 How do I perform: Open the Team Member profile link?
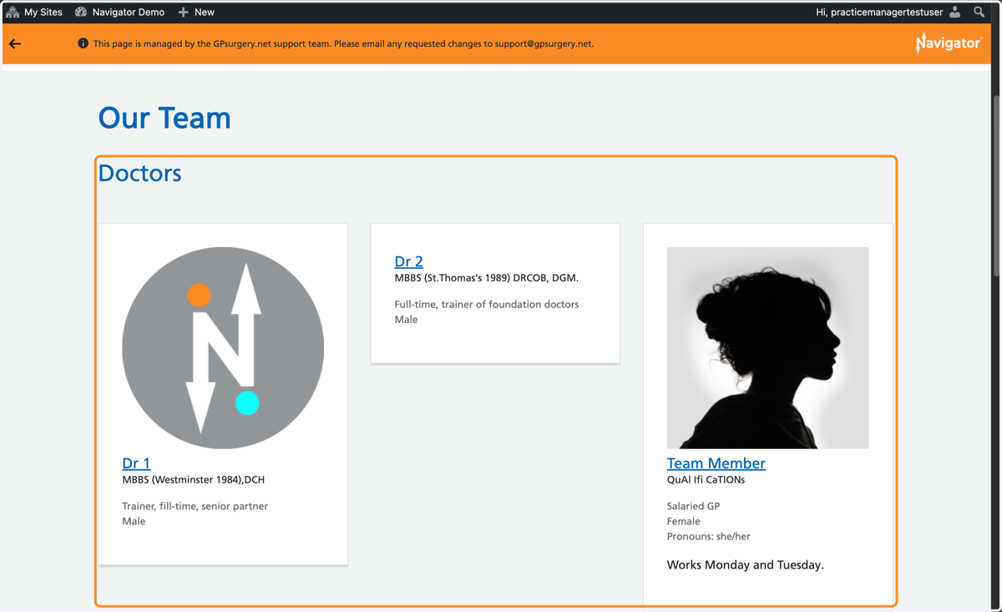(x=716, y=463)
